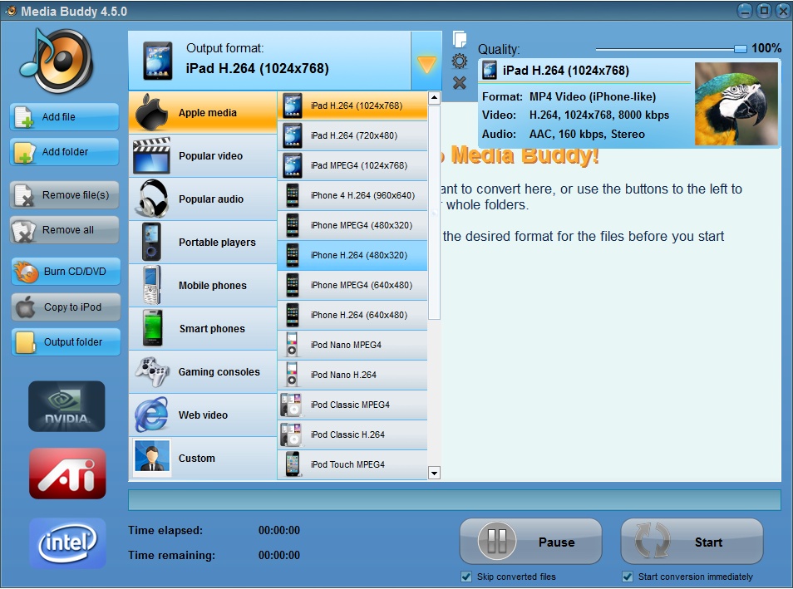The height and width of the screenshot is (589, 793).
Task: Click format list scroll up arrow
Action: [x=434, y=98]
